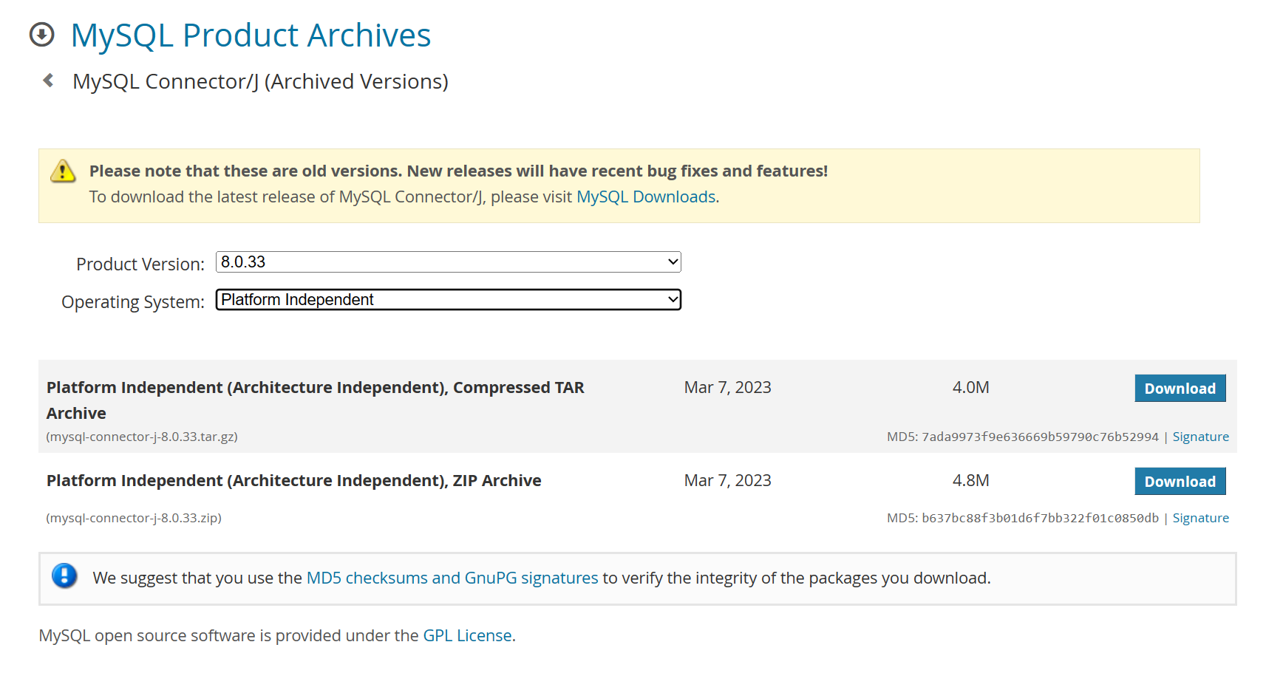This screenshot has height=673, width=1266.
Task: Open MD5 checksums and GnuPG signatures link
Action: click(x=452, y=578)
